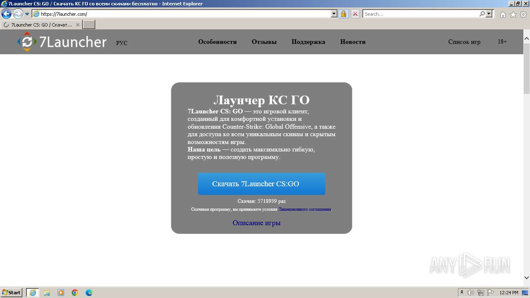
Task: Click the network tray icon
Action: (481, 293)
